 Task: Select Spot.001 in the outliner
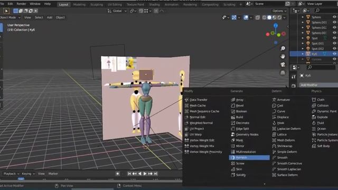(317, 43)
